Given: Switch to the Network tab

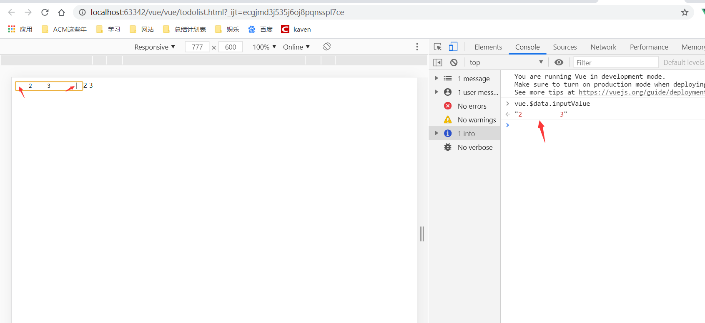Looking at the screenshot, I should pos(603,47).
